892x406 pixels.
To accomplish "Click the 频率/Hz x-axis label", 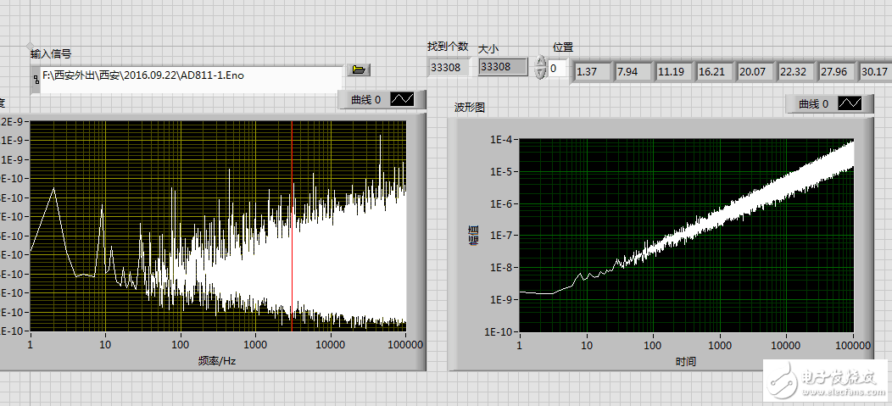I will click(x=217, y=360).
